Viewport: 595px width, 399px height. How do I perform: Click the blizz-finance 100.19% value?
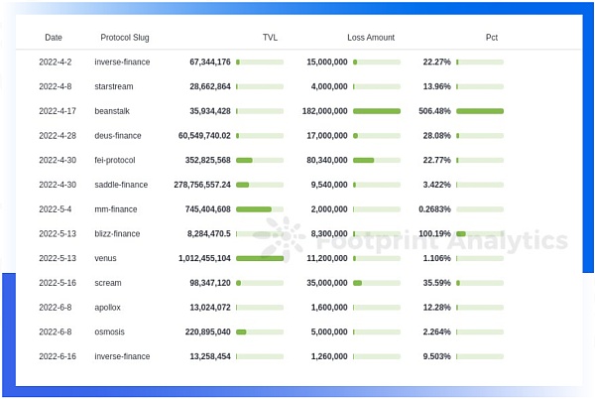434,233
